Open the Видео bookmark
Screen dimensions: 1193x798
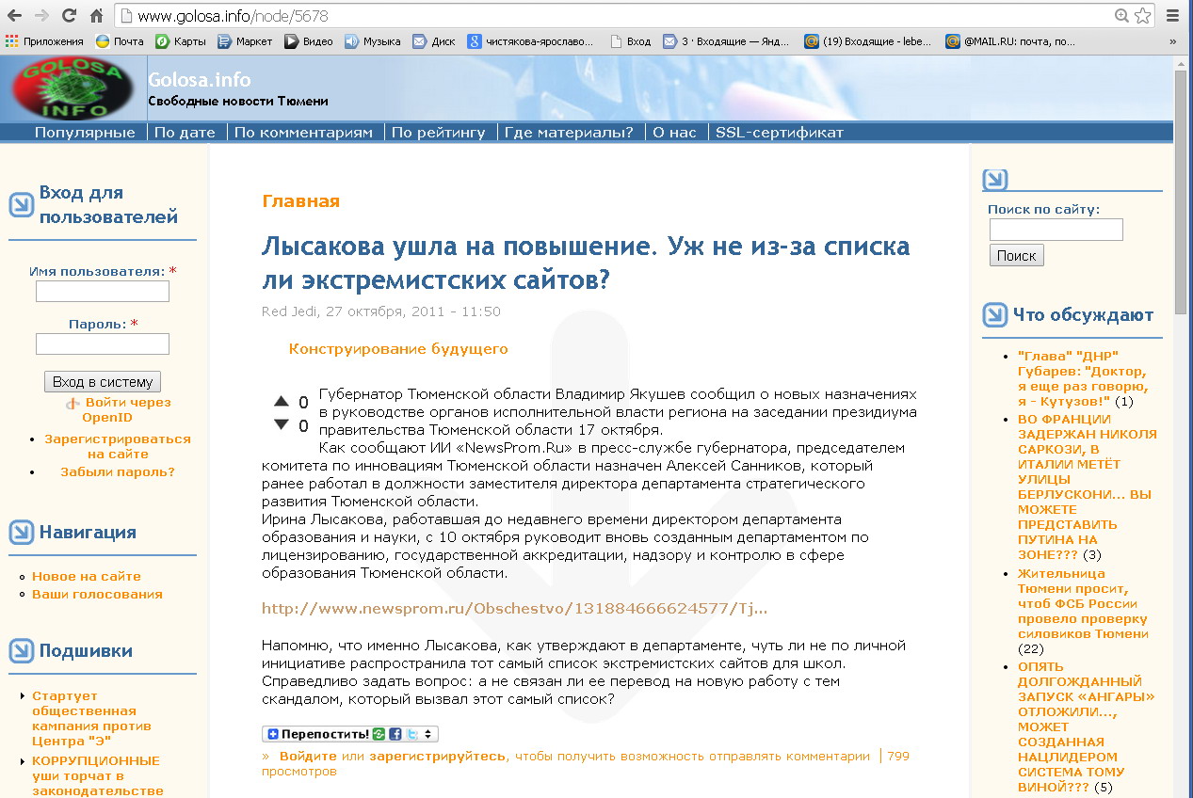309,41
